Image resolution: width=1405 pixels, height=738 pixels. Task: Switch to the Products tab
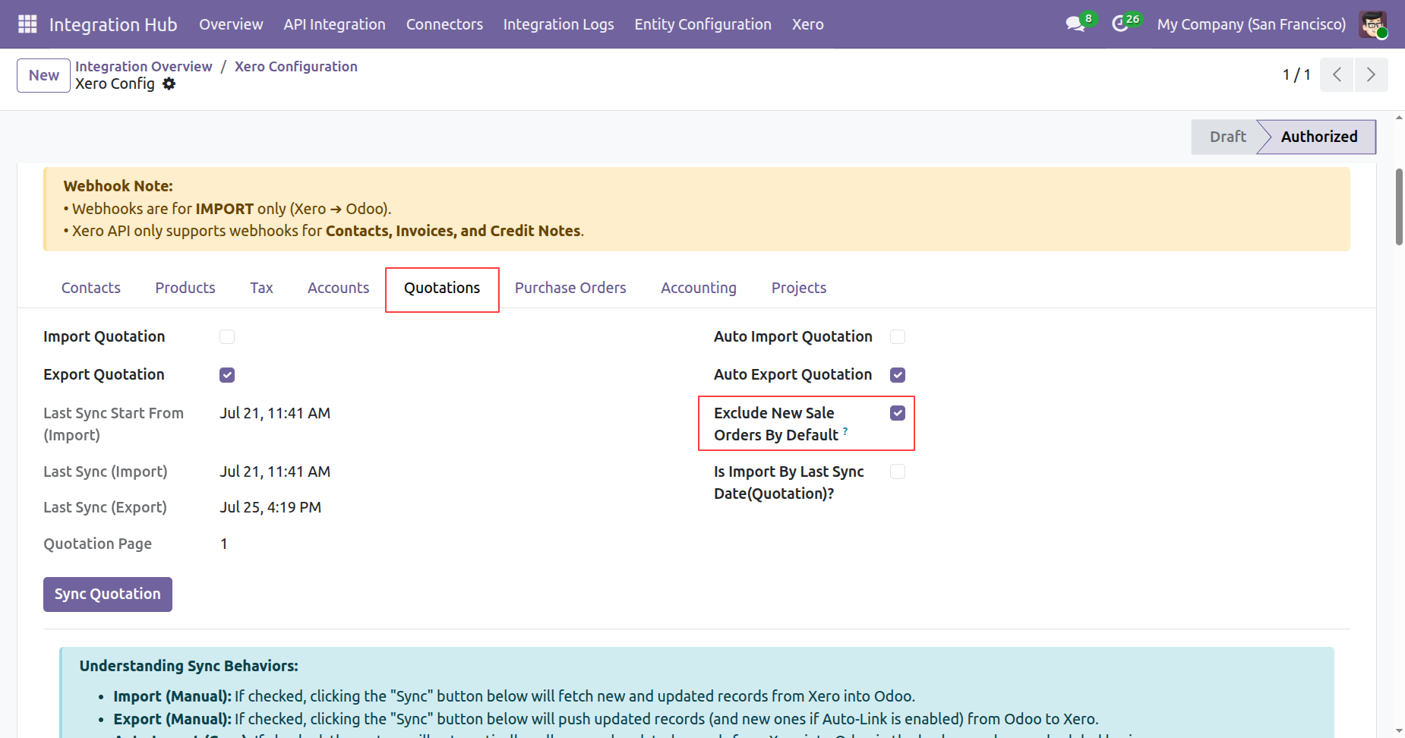[x=185, y=288]
